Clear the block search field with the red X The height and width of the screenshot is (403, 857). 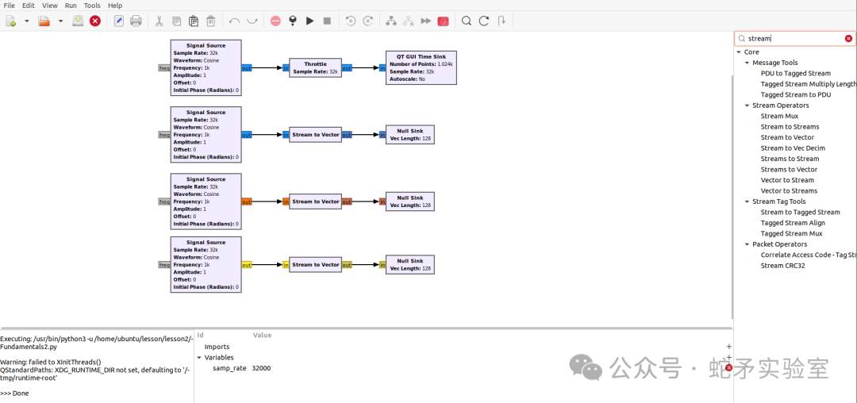pyautogui.click(x=848, y=39)
